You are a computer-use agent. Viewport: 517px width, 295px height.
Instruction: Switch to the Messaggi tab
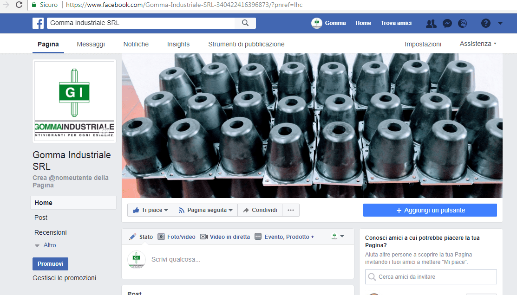coord(91,44)
